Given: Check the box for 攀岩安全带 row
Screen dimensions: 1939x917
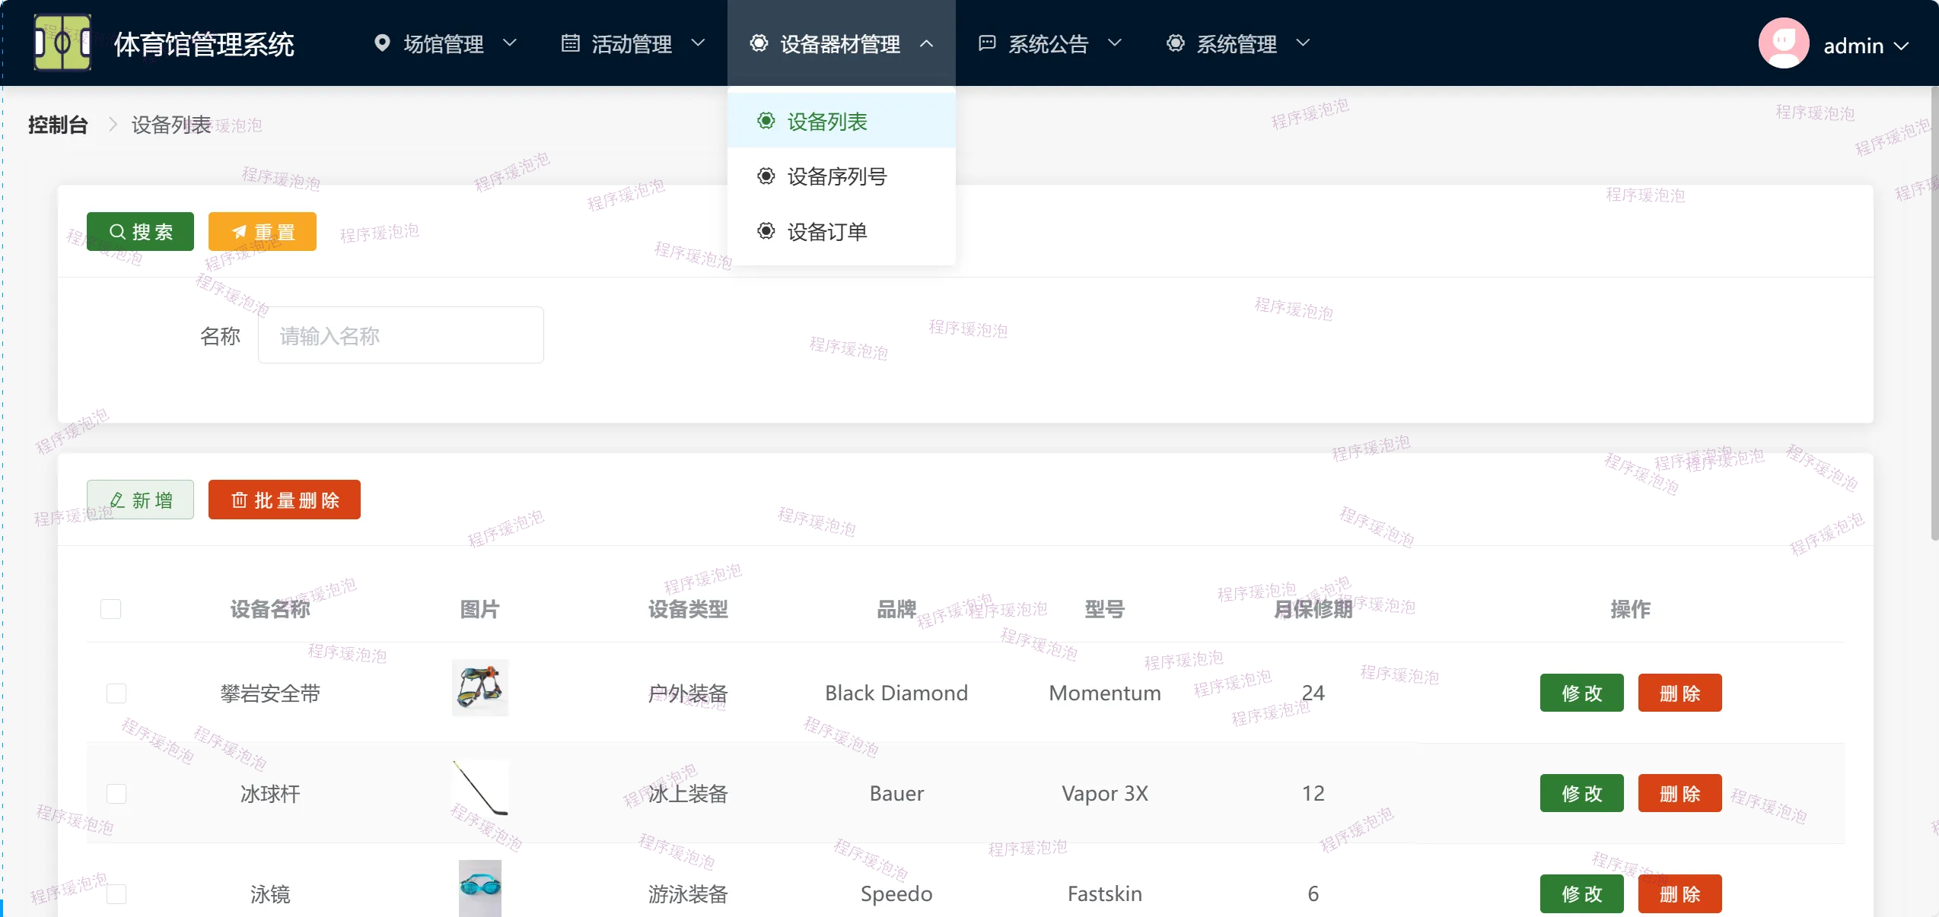Looking at the screenshot, I should point(116,693).
